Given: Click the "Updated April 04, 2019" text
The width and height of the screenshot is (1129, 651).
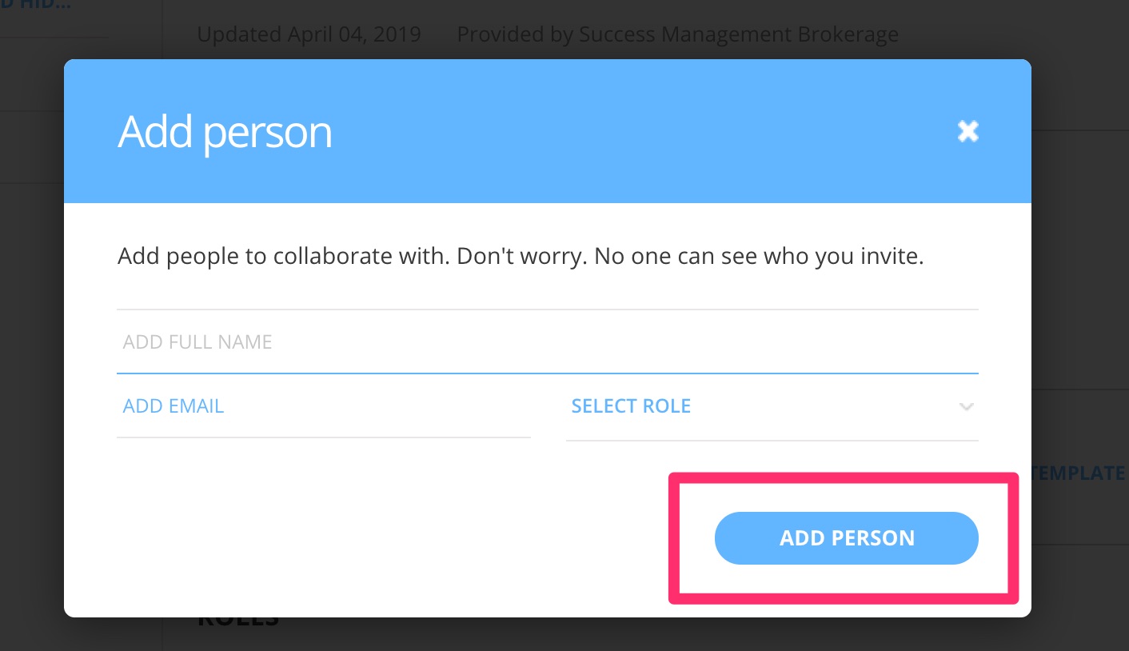Looking at the screenshot, I should (x=309, y=35).
